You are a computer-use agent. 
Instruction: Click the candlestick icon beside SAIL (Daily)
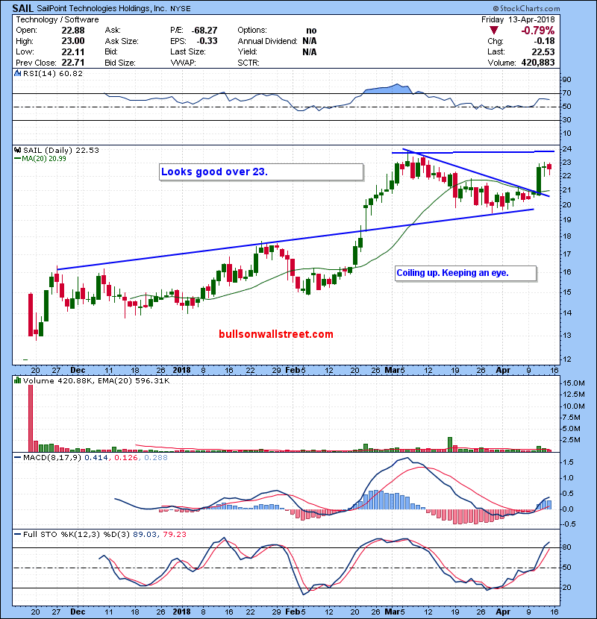[17, 150]
